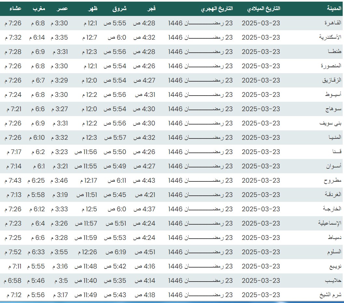Select the الغردقة Dhuhr time 11:51 ص
This screenshot has height=303, width=344.
pyautogui.click(x=87, y=195)
